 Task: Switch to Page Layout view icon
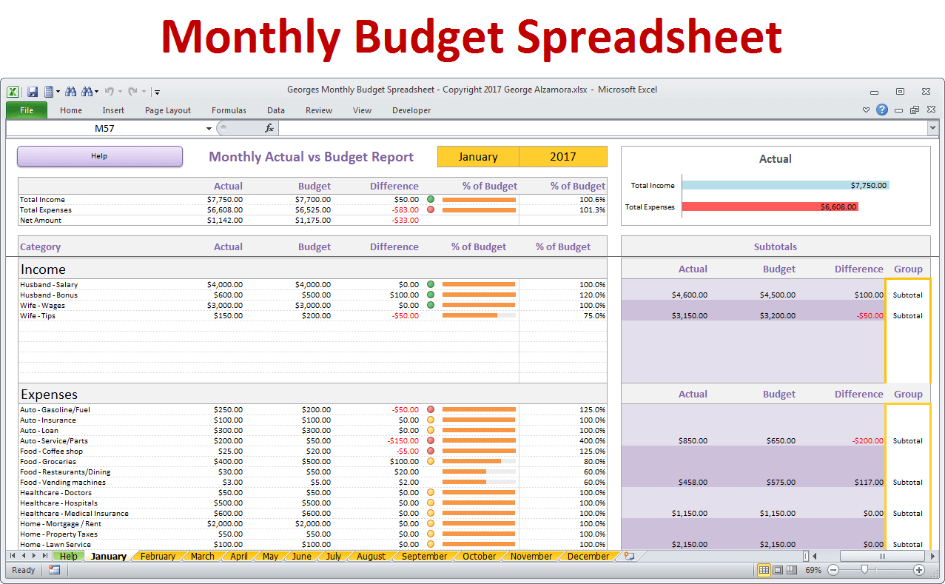[778, 570]
